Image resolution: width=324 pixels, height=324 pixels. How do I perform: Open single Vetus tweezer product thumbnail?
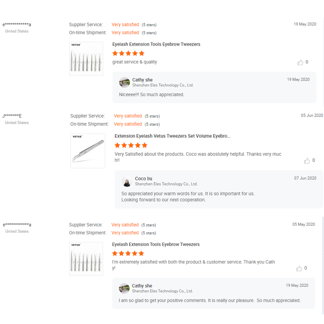pyautogui.click(x=88, y=151)
